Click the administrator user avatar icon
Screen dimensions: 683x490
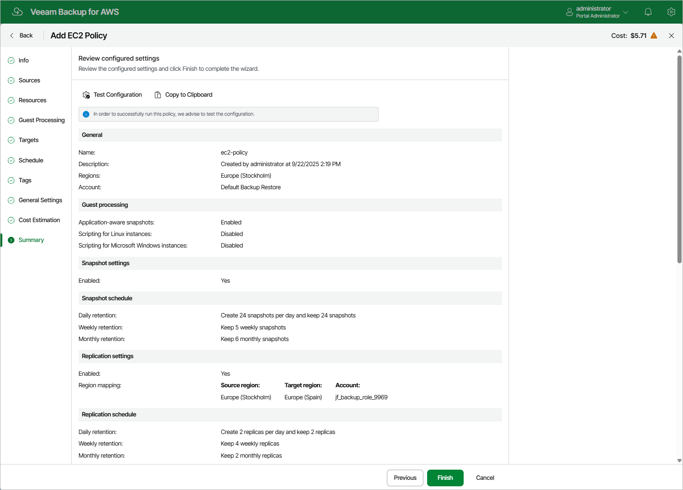570,12
